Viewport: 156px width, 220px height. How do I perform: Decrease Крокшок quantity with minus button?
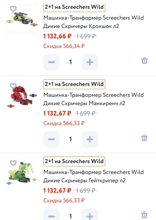pos(51,62)
